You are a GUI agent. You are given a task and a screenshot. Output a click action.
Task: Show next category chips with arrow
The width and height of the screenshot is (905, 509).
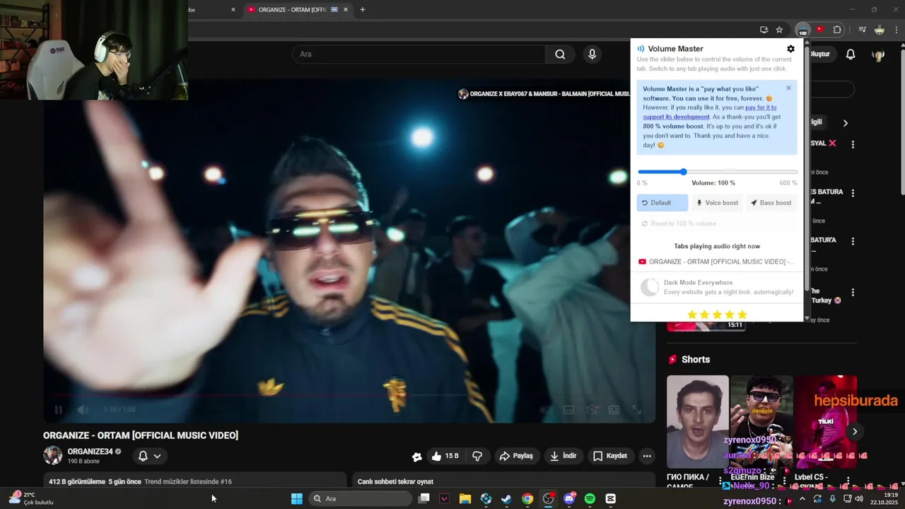click(x=845, y=123)
